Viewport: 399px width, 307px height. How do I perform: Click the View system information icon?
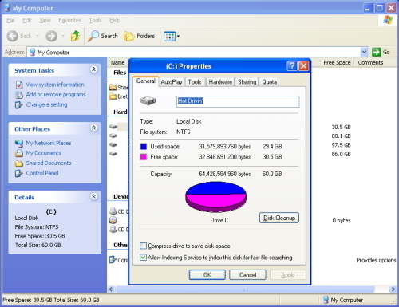click(19, 85)
